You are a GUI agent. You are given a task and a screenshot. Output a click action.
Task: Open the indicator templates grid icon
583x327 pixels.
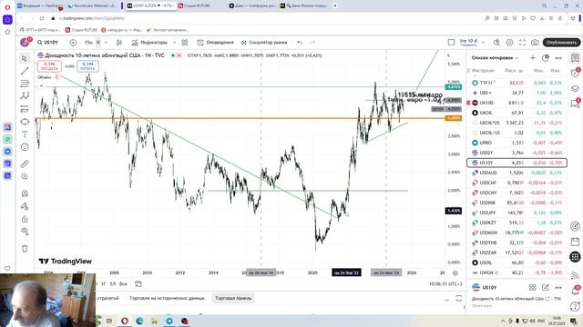click(x=185, y=43)
